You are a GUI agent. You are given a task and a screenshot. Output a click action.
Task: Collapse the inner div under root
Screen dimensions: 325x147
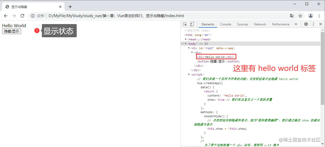coord(192,53)
